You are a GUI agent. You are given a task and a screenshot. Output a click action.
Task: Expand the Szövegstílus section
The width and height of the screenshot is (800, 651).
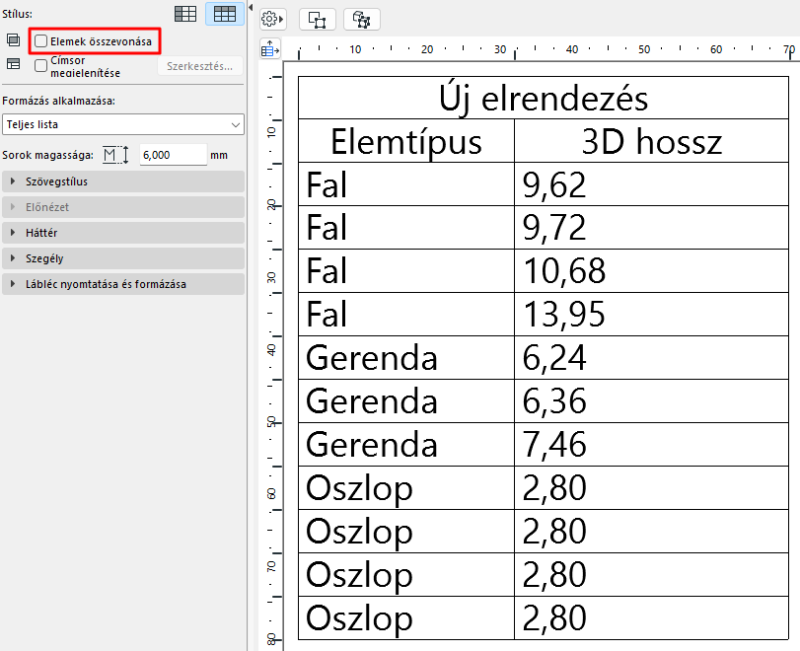123,181
